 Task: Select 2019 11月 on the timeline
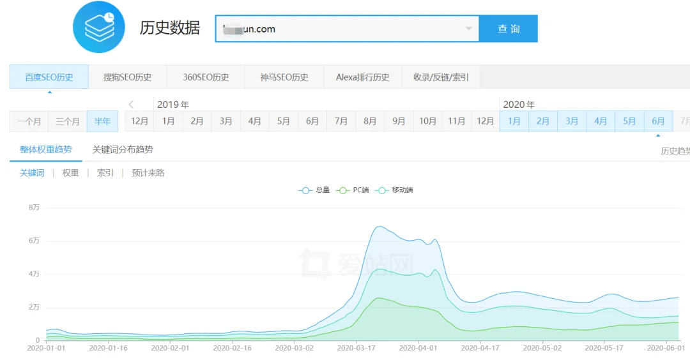pos(456,121)
